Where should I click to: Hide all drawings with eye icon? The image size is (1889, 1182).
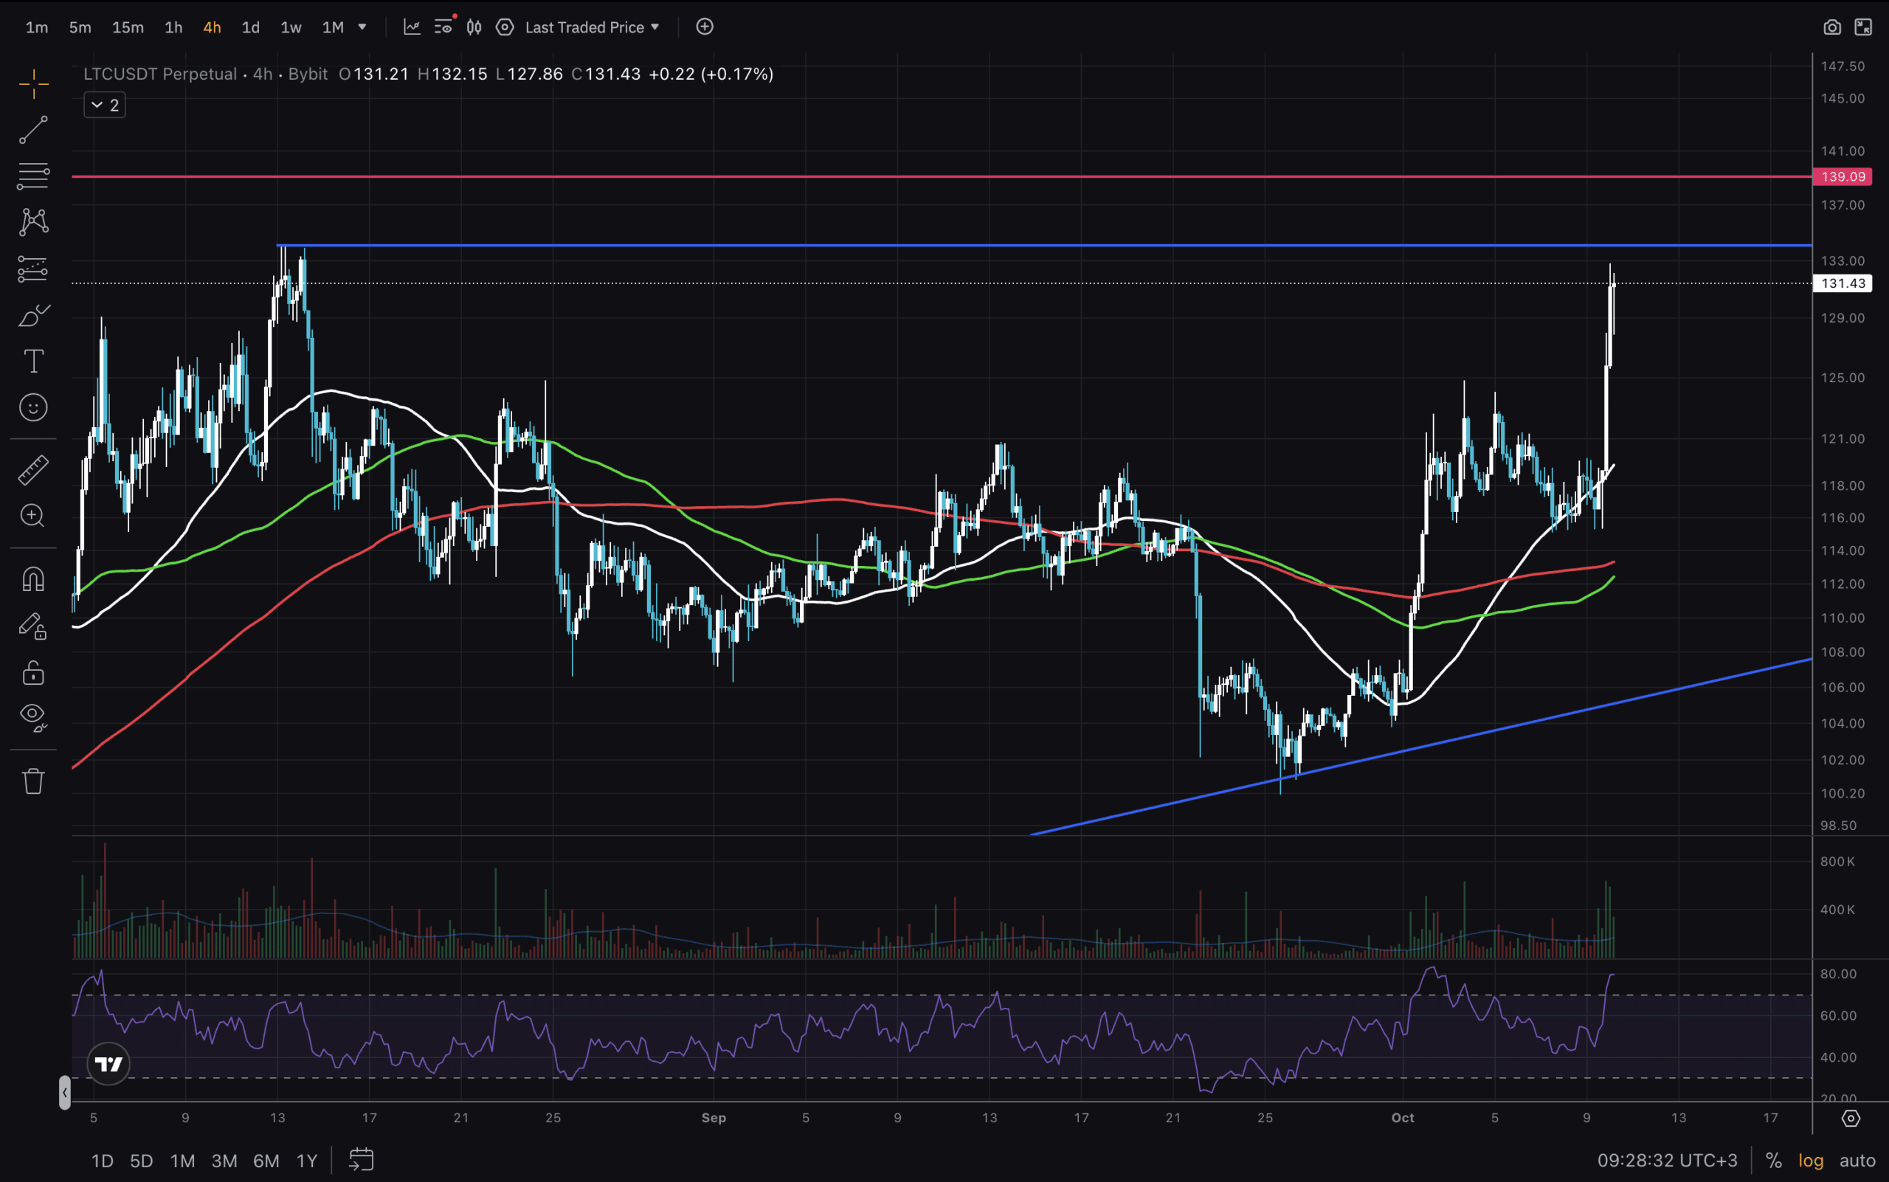[33, 715]
